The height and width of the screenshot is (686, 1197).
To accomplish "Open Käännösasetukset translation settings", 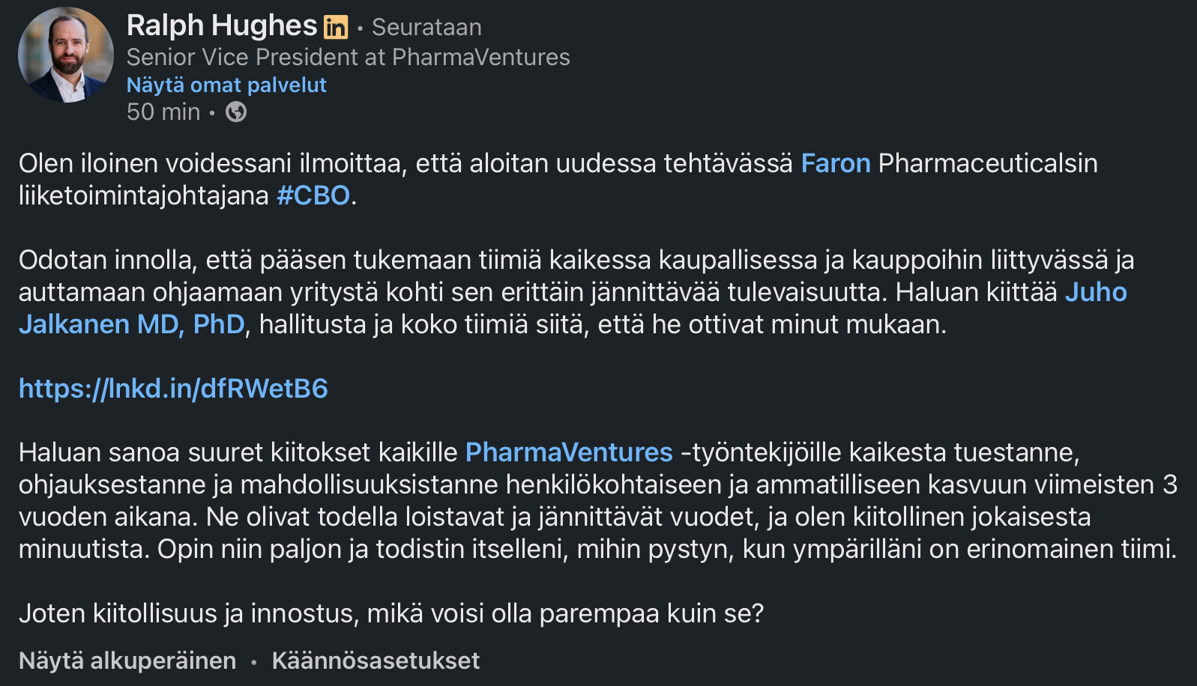I will coord(376,661).
